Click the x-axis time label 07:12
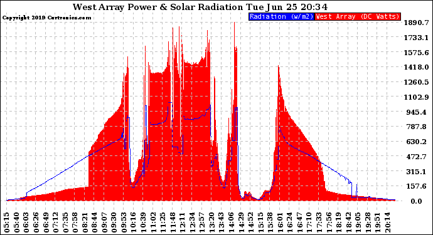Screen dimensions: 433x235 click(55, 222)
